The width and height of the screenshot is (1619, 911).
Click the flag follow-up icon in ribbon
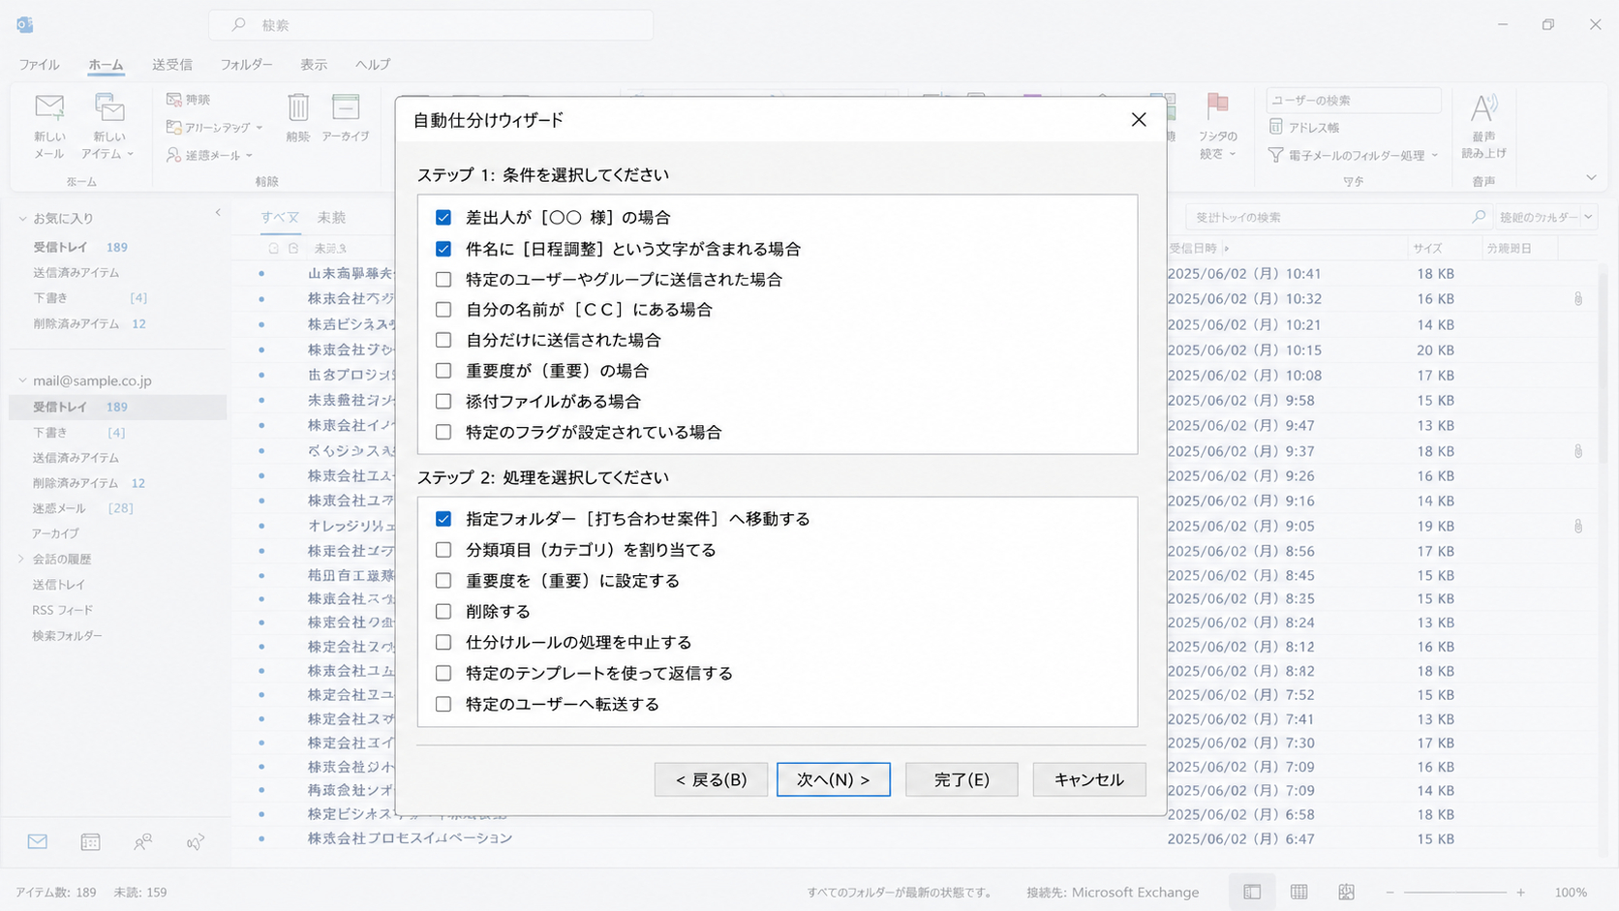[1217, 106]
